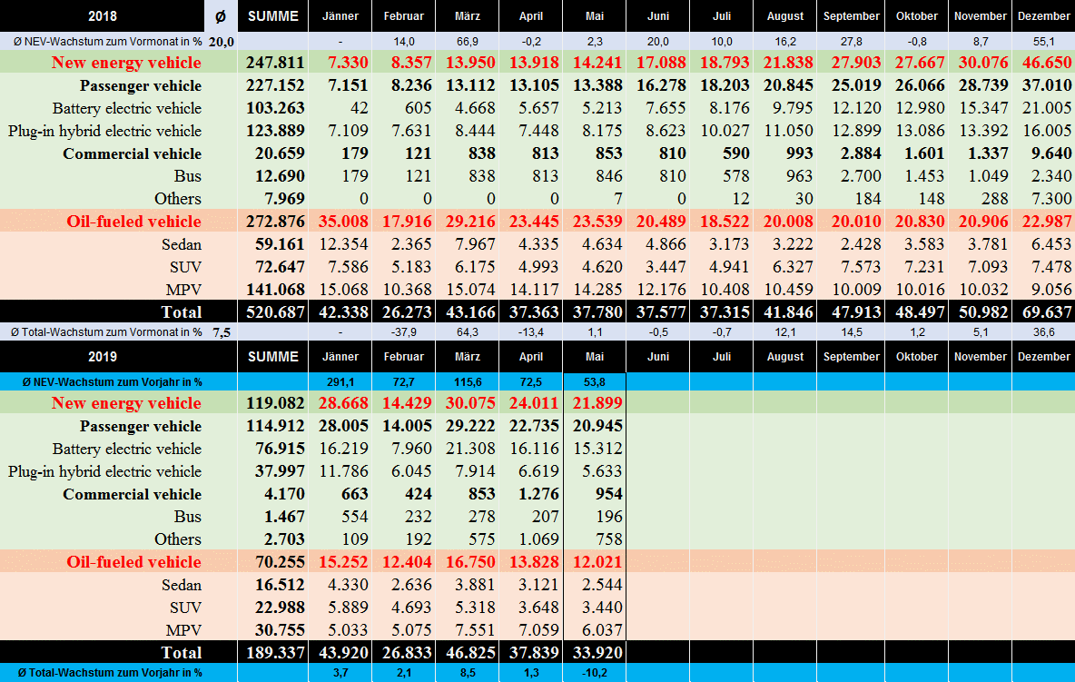Click 2019 Plug-in hybrid Jänner value "11.786"
The image size is (1075, 682).
point(343,471)
